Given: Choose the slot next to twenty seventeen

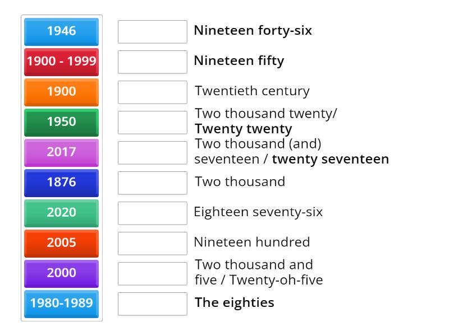Looking at the screenshot, I should click(152, 153).
